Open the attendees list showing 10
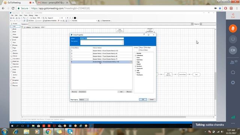Image resolution: width=240 pixels, height=135 pixels. (234, 62)
